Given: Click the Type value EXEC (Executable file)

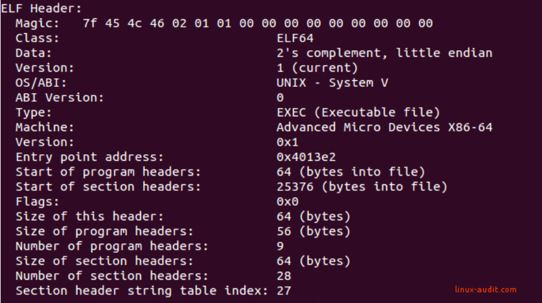Looking at the screenshot, I should 358,113.
